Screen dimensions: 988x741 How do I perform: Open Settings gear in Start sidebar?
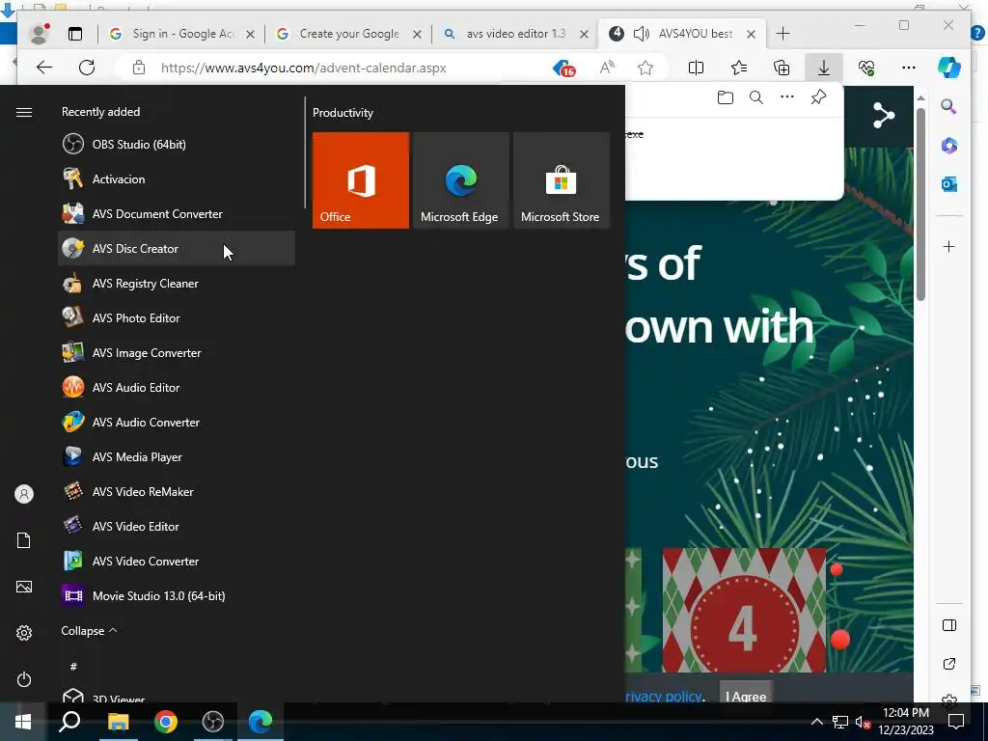tap(24, 633)
